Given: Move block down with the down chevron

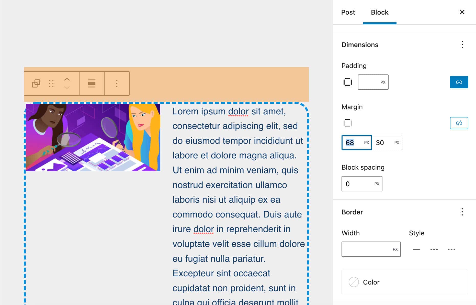Looking at the screenshot, I should tap(67, 88).
